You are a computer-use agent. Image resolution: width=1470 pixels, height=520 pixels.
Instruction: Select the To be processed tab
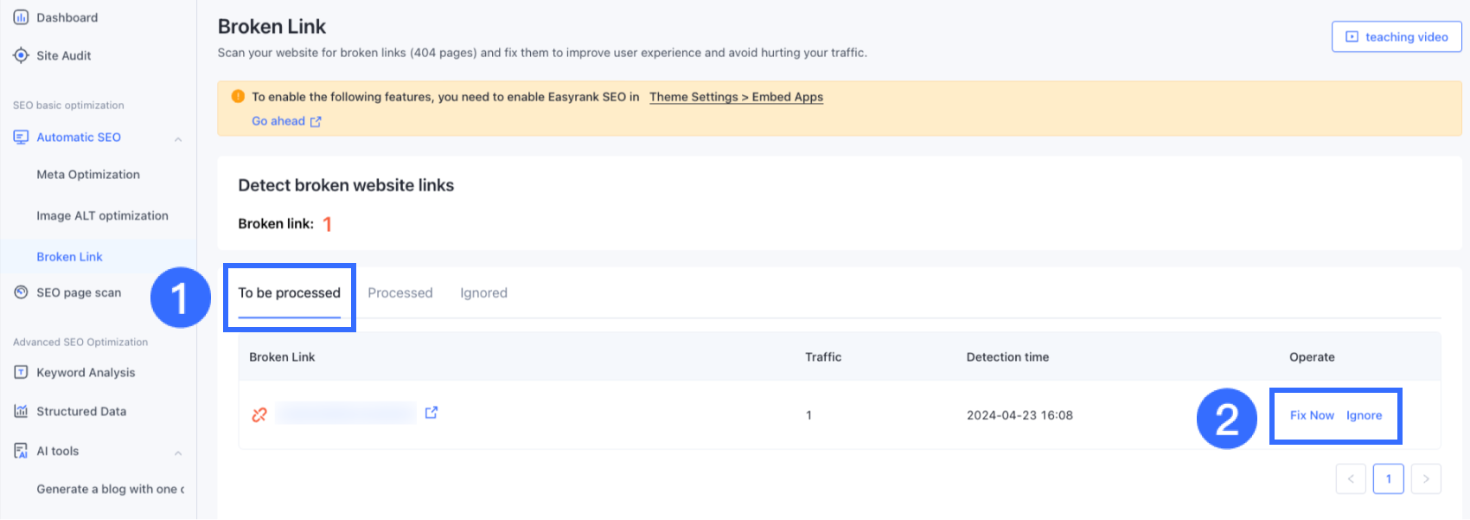289,292
